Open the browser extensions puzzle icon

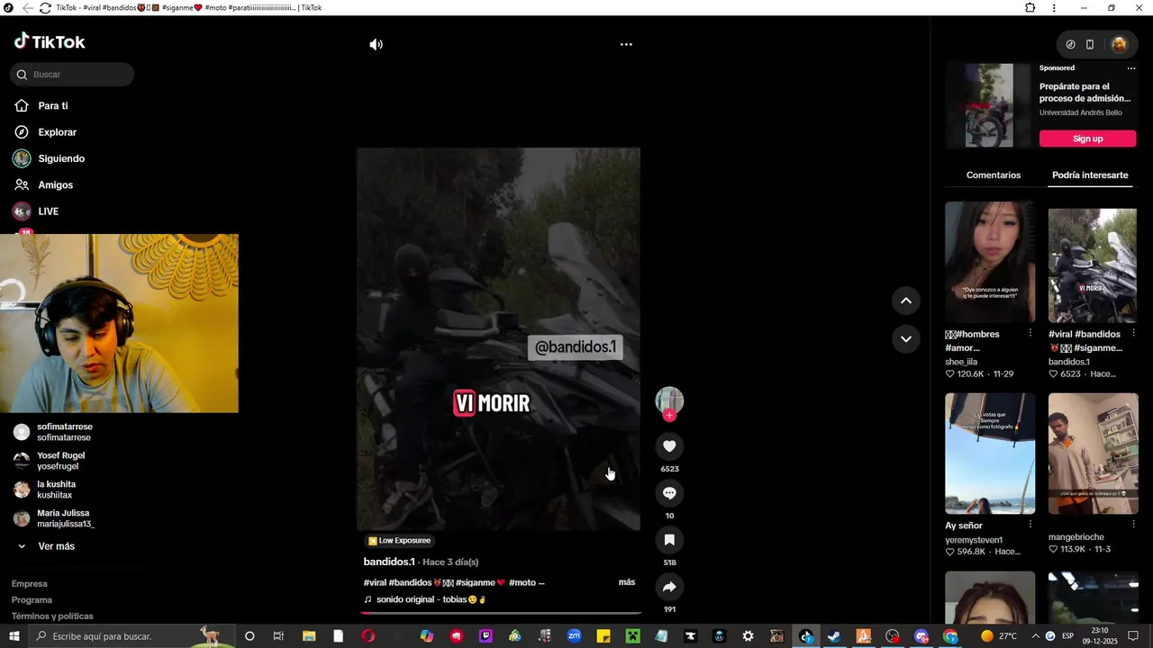point(1030,8)
